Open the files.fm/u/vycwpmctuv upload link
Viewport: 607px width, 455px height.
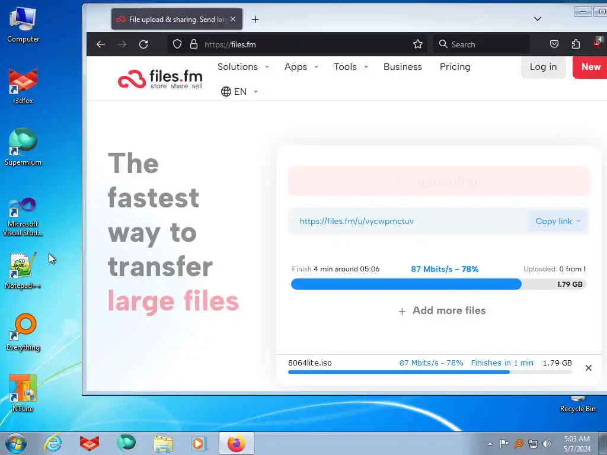pos(356,222)
